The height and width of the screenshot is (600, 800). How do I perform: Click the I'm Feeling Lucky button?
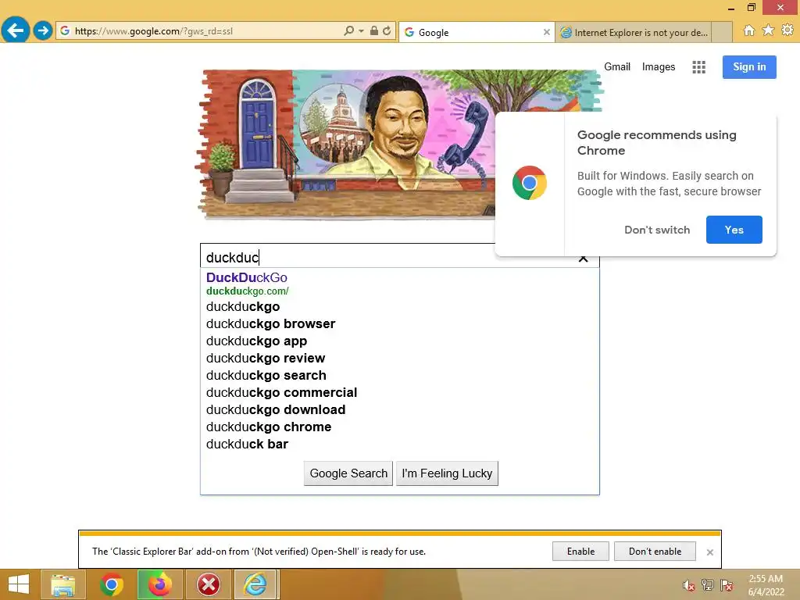(447, 473)
